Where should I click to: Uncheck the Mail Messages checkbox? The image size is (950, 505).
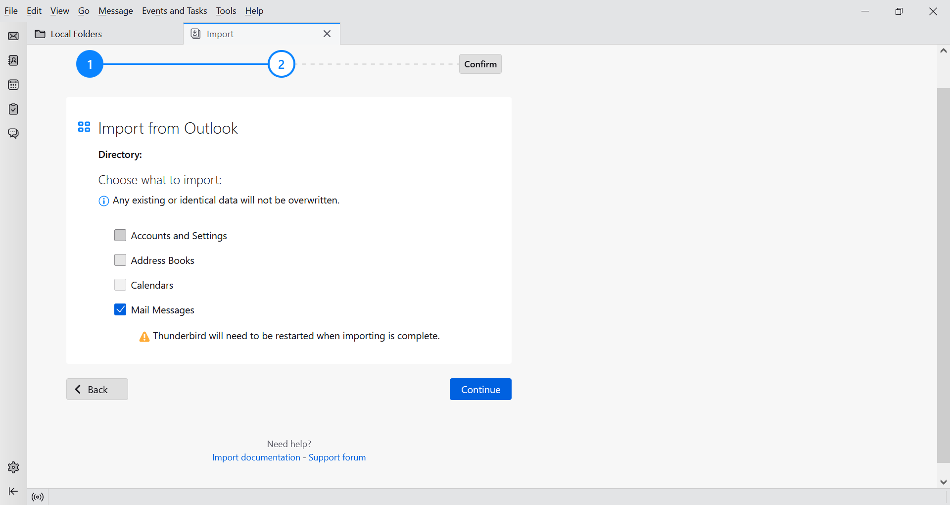[x=120, y=309]
